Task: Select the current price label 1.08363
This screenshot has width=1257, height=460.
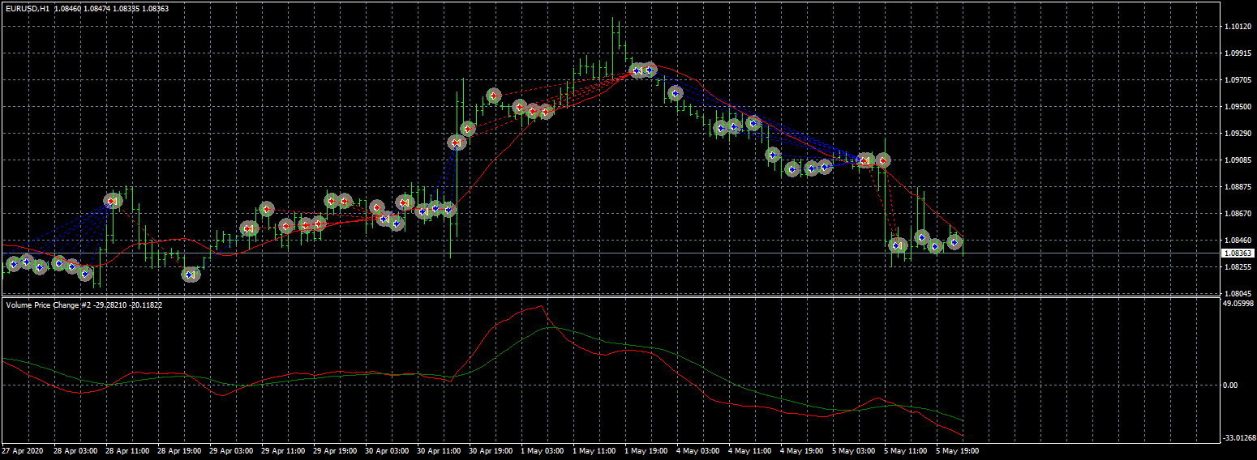Action: 1238,253
